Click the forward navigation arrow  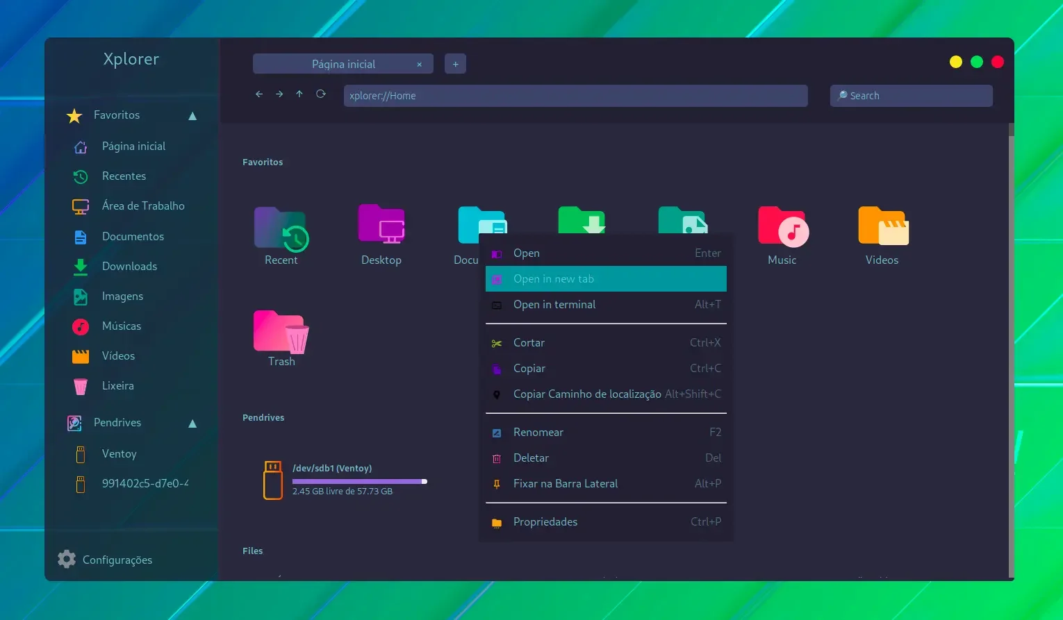click(x=279, y=94)
